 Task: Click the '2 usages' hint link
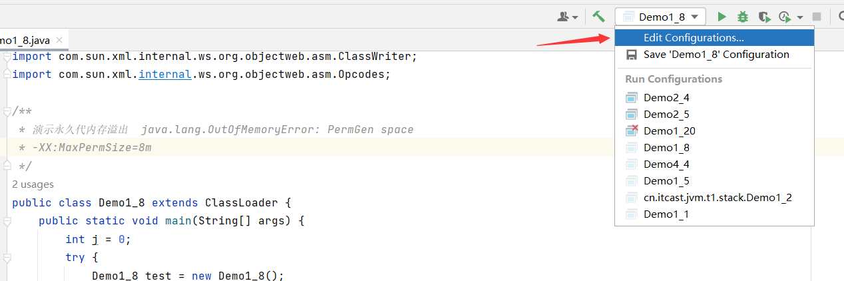pyautogui.click(x=33, y=184)
